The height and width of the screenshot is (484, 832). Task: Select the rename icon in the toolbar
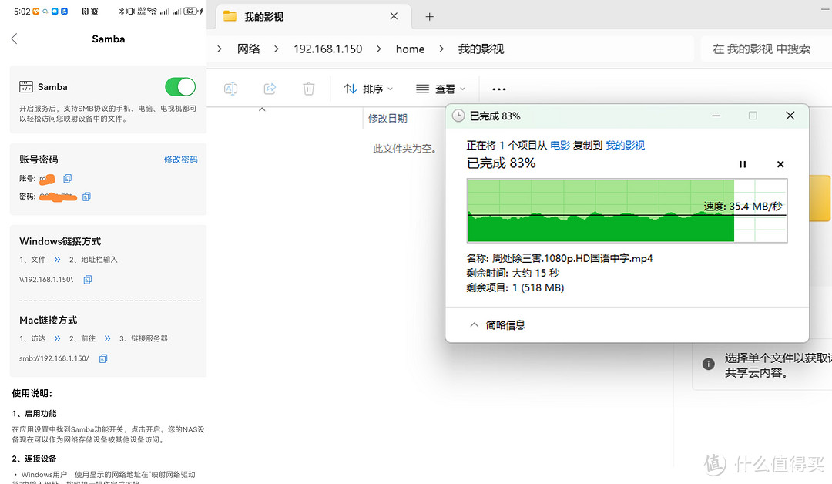230,89
